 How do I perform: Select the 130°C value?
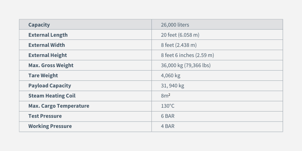168,106
